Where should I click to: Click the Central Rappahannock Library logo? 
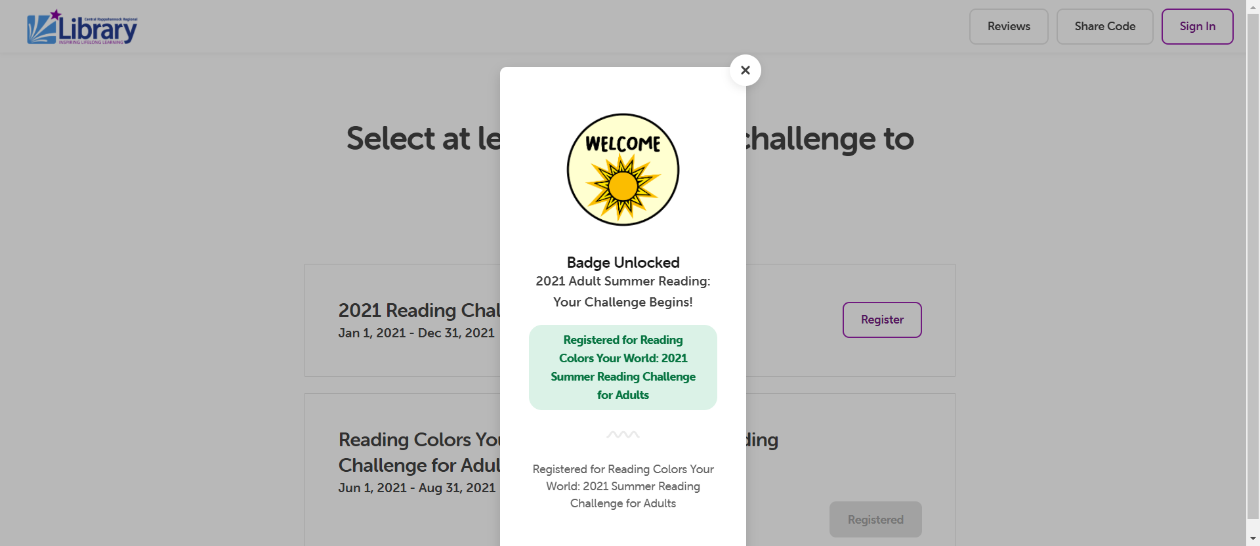point(82,27)
